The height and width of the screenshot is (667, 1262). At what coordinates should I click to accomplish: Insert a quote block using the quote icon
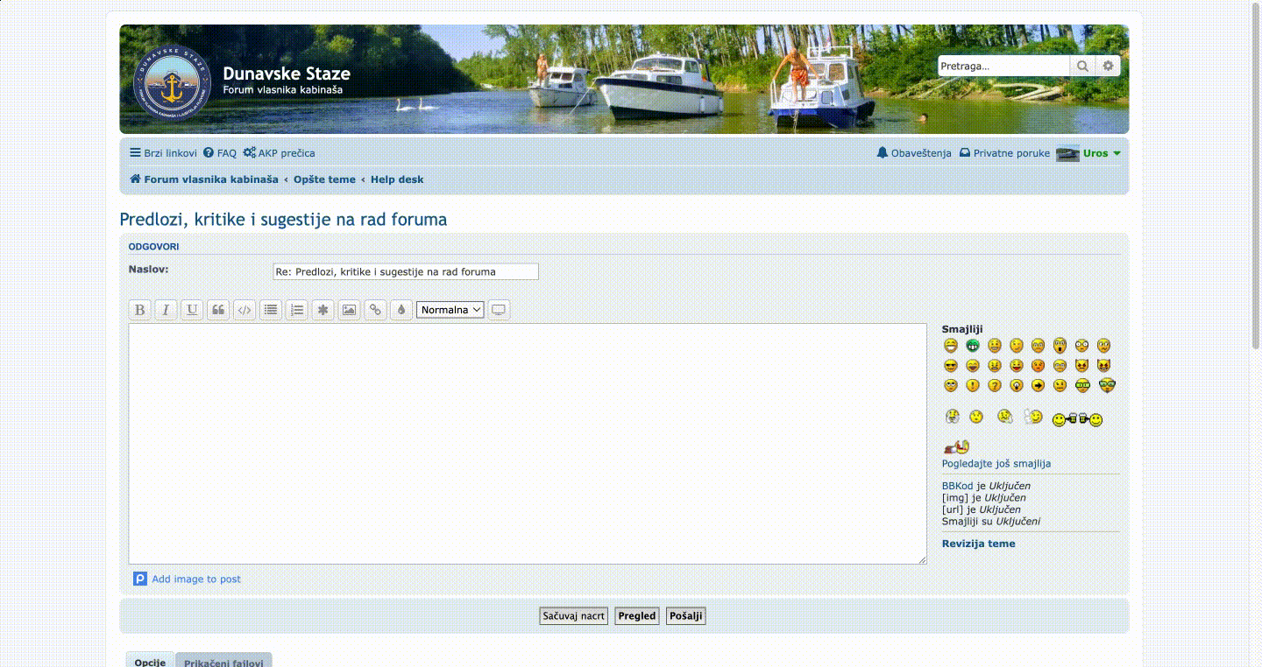(x=218, y=310)
